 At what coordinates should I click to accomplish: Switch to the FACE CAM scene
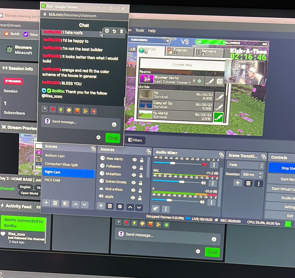tap(68, 181)
